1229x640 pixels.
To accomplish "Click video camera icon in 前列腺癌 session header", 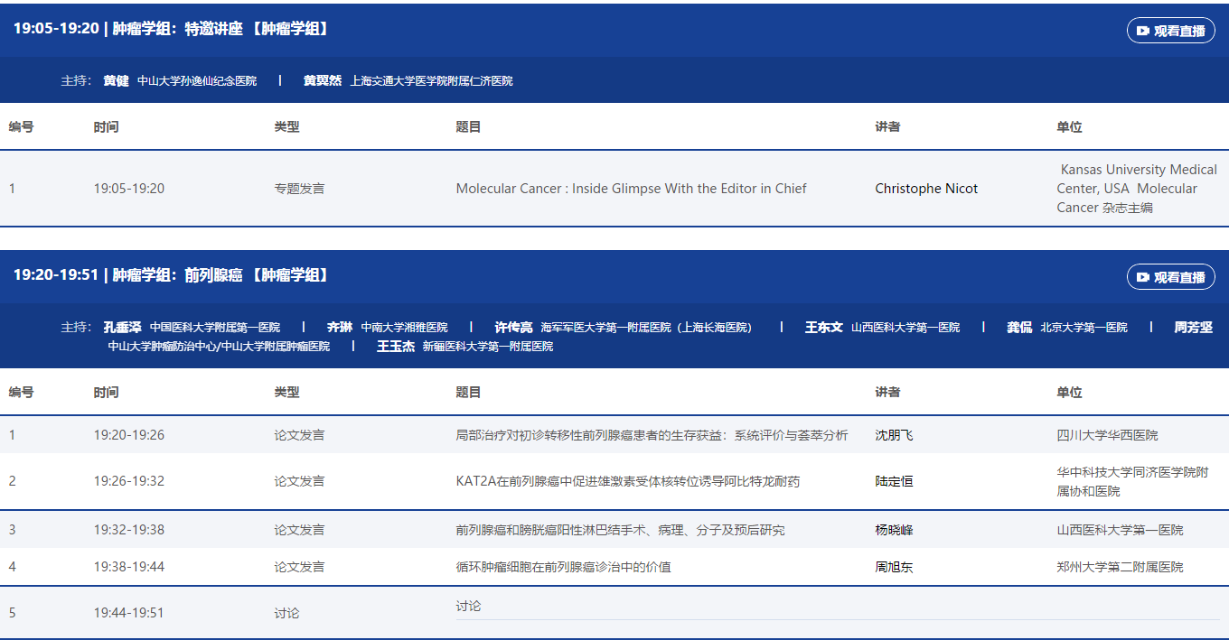I will pyautogui.click(x=1143, y=277).
